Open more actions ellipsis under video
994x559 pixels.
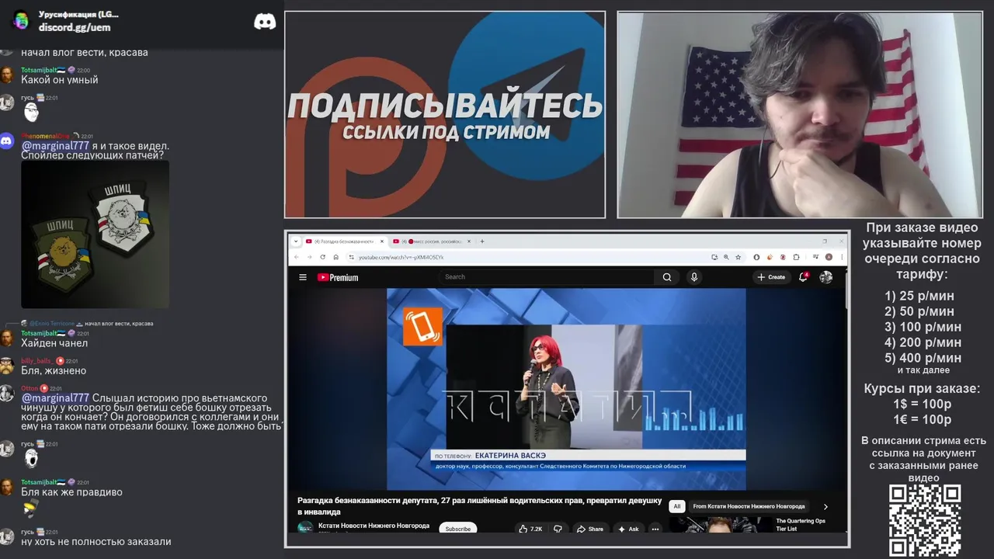pos(655,529)
